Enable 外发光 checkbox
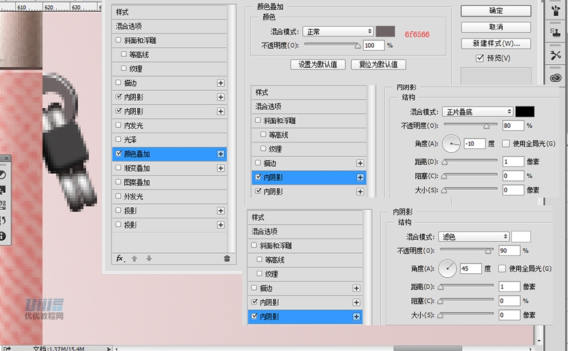The height and width of the screenshot is (351, 568). (x=118, y=197)
